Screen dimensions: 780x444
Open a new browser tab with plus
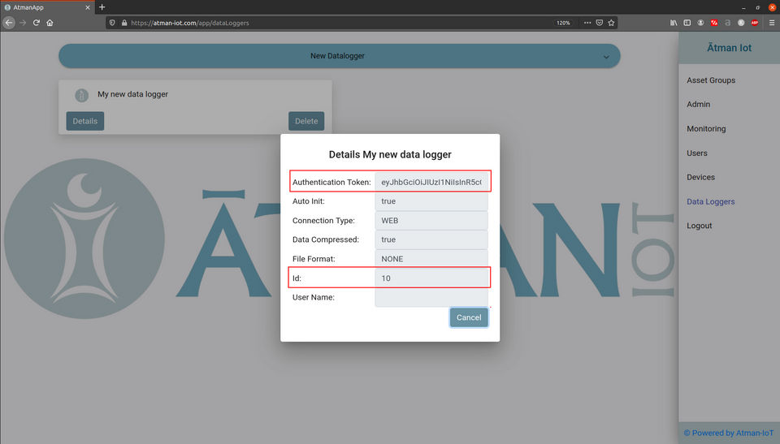point(102,7)
